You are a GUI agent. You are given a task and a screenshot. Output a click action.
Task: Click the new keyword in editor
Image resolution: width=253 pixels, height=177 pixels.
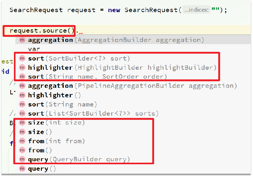114,10
